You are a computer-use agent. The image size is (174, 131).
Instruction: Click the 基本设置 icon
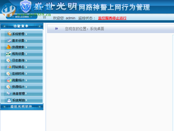point(9,41)
